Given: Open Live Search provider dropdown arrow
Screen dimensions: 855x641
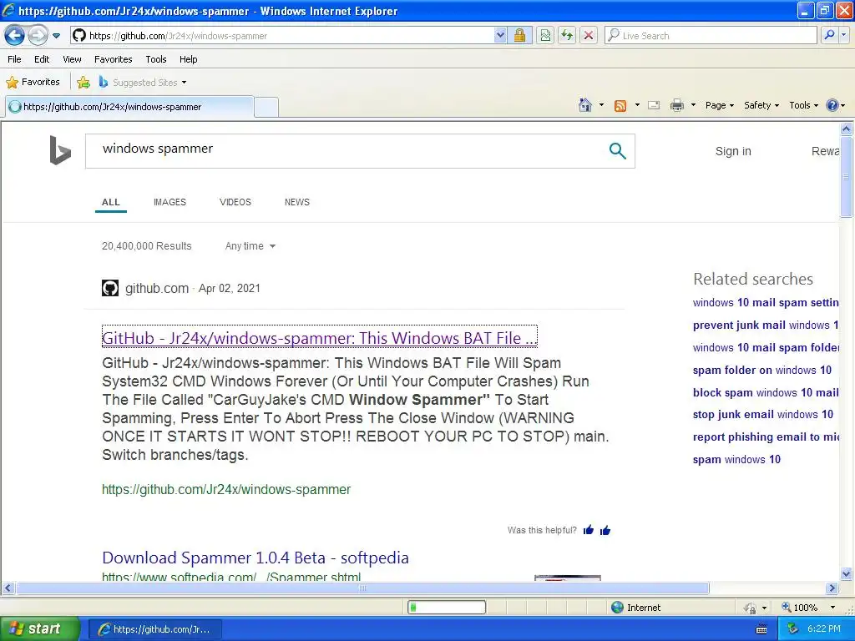Looking at the screenshot, I should pyautogui.click(x=844, y=35).
